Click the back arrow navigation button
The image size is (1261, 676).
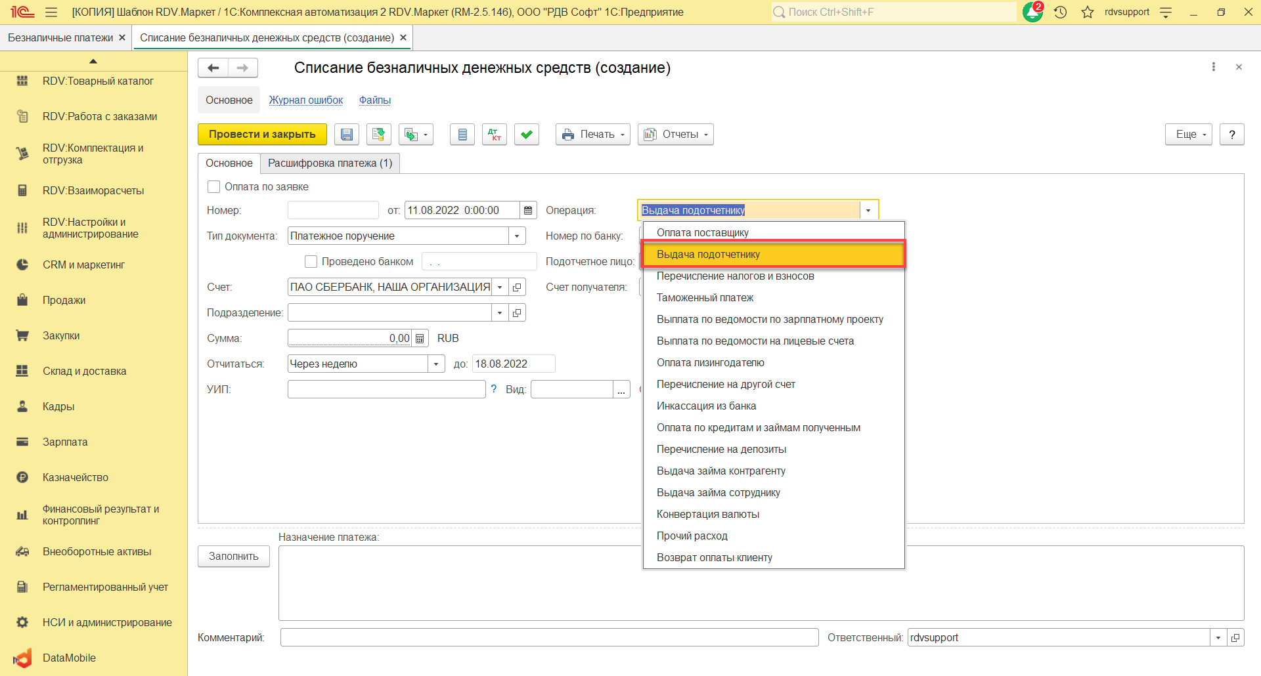[213, 68]
